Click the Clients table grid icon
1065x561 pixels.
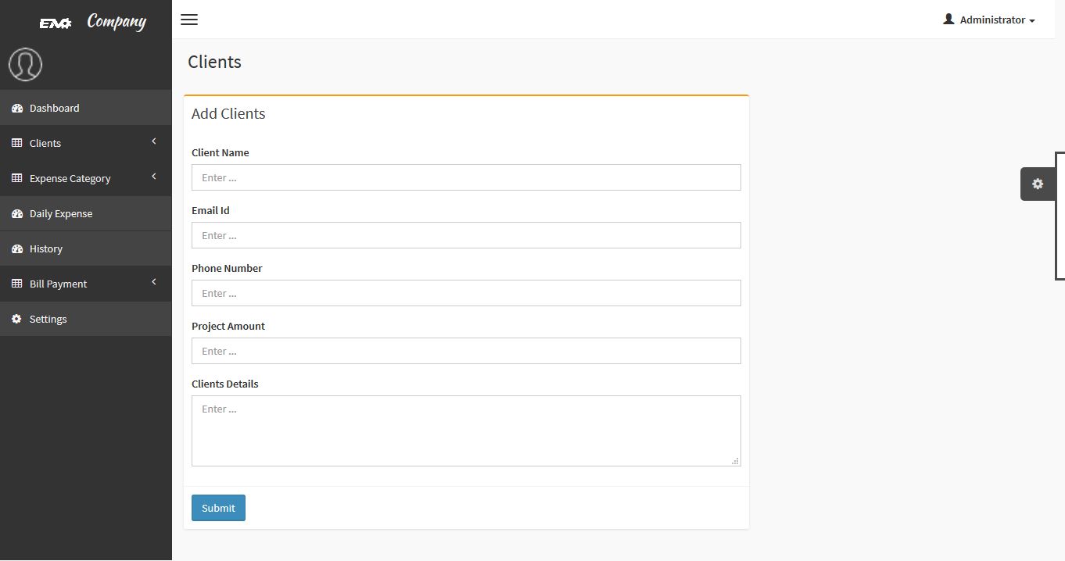pyautogui.click(x=17, y=143)
